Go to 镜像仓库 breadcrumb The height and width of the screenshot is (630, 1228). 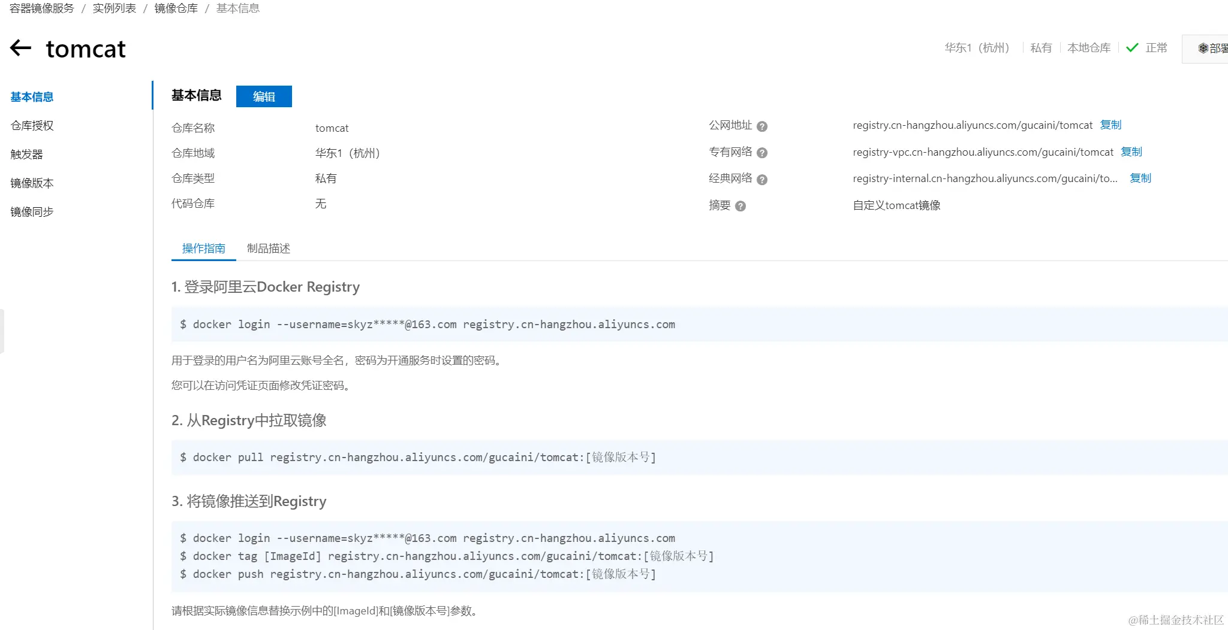coord(176,8)
